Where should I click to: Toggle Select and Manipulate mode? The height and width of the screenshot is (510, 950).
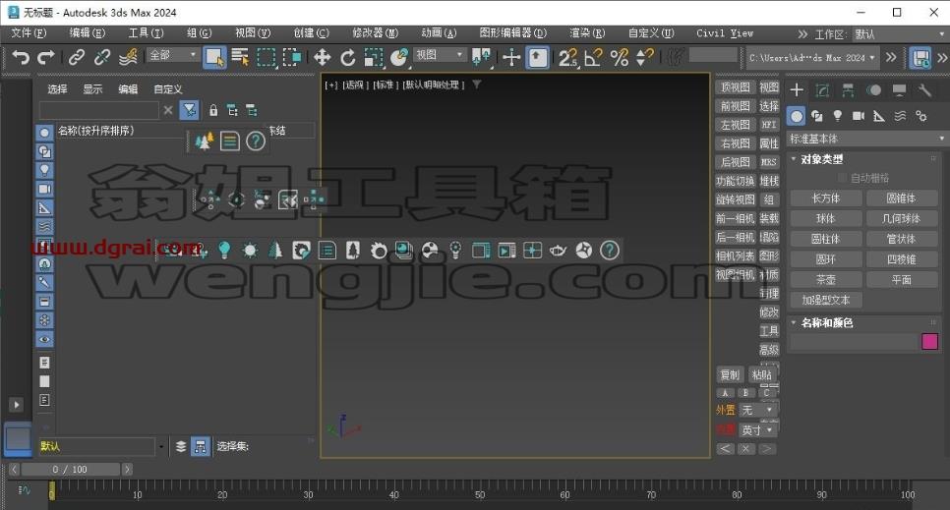coord(512,58)
